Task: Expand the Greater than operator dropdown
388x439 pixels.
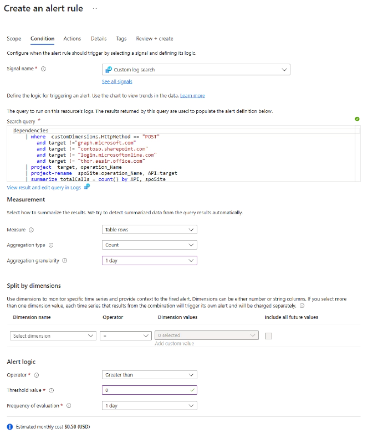Action: (x=150, y=375)
